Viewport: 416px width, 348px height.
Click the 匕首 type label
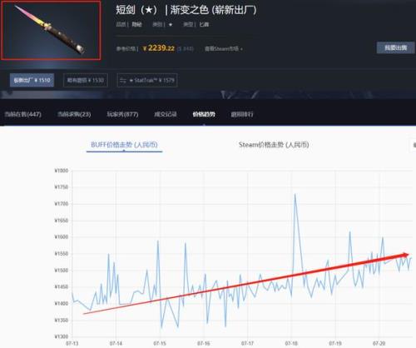(204, 24)
